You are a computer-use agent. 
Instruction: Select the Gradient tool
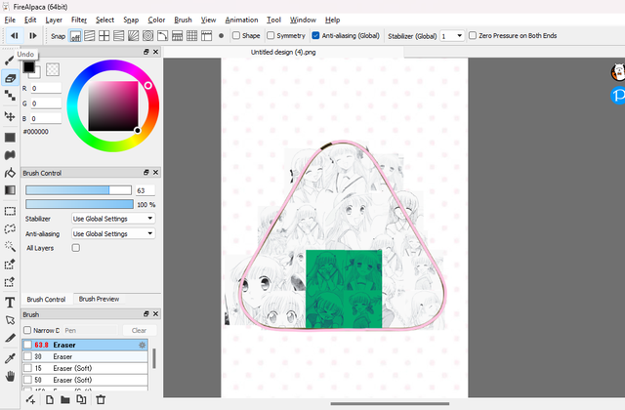[x=10, y=190]
